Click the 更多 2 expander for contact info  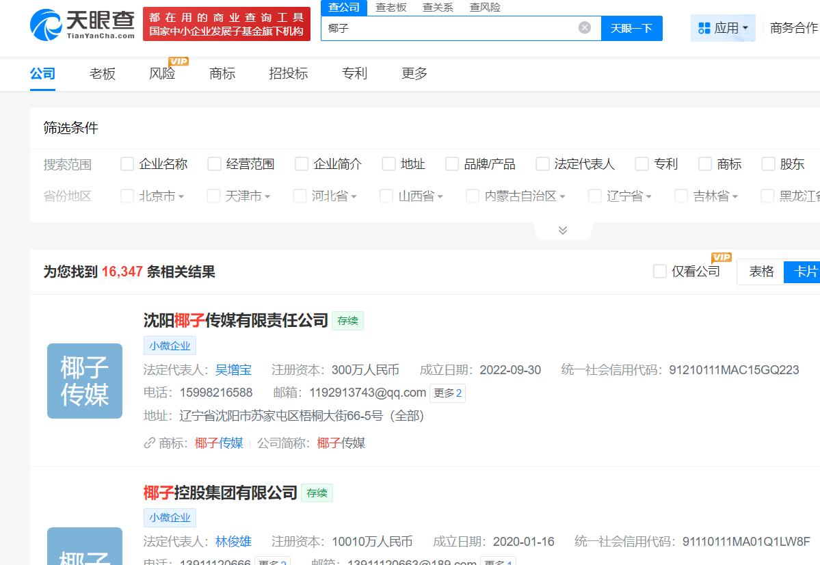(447, 393)
